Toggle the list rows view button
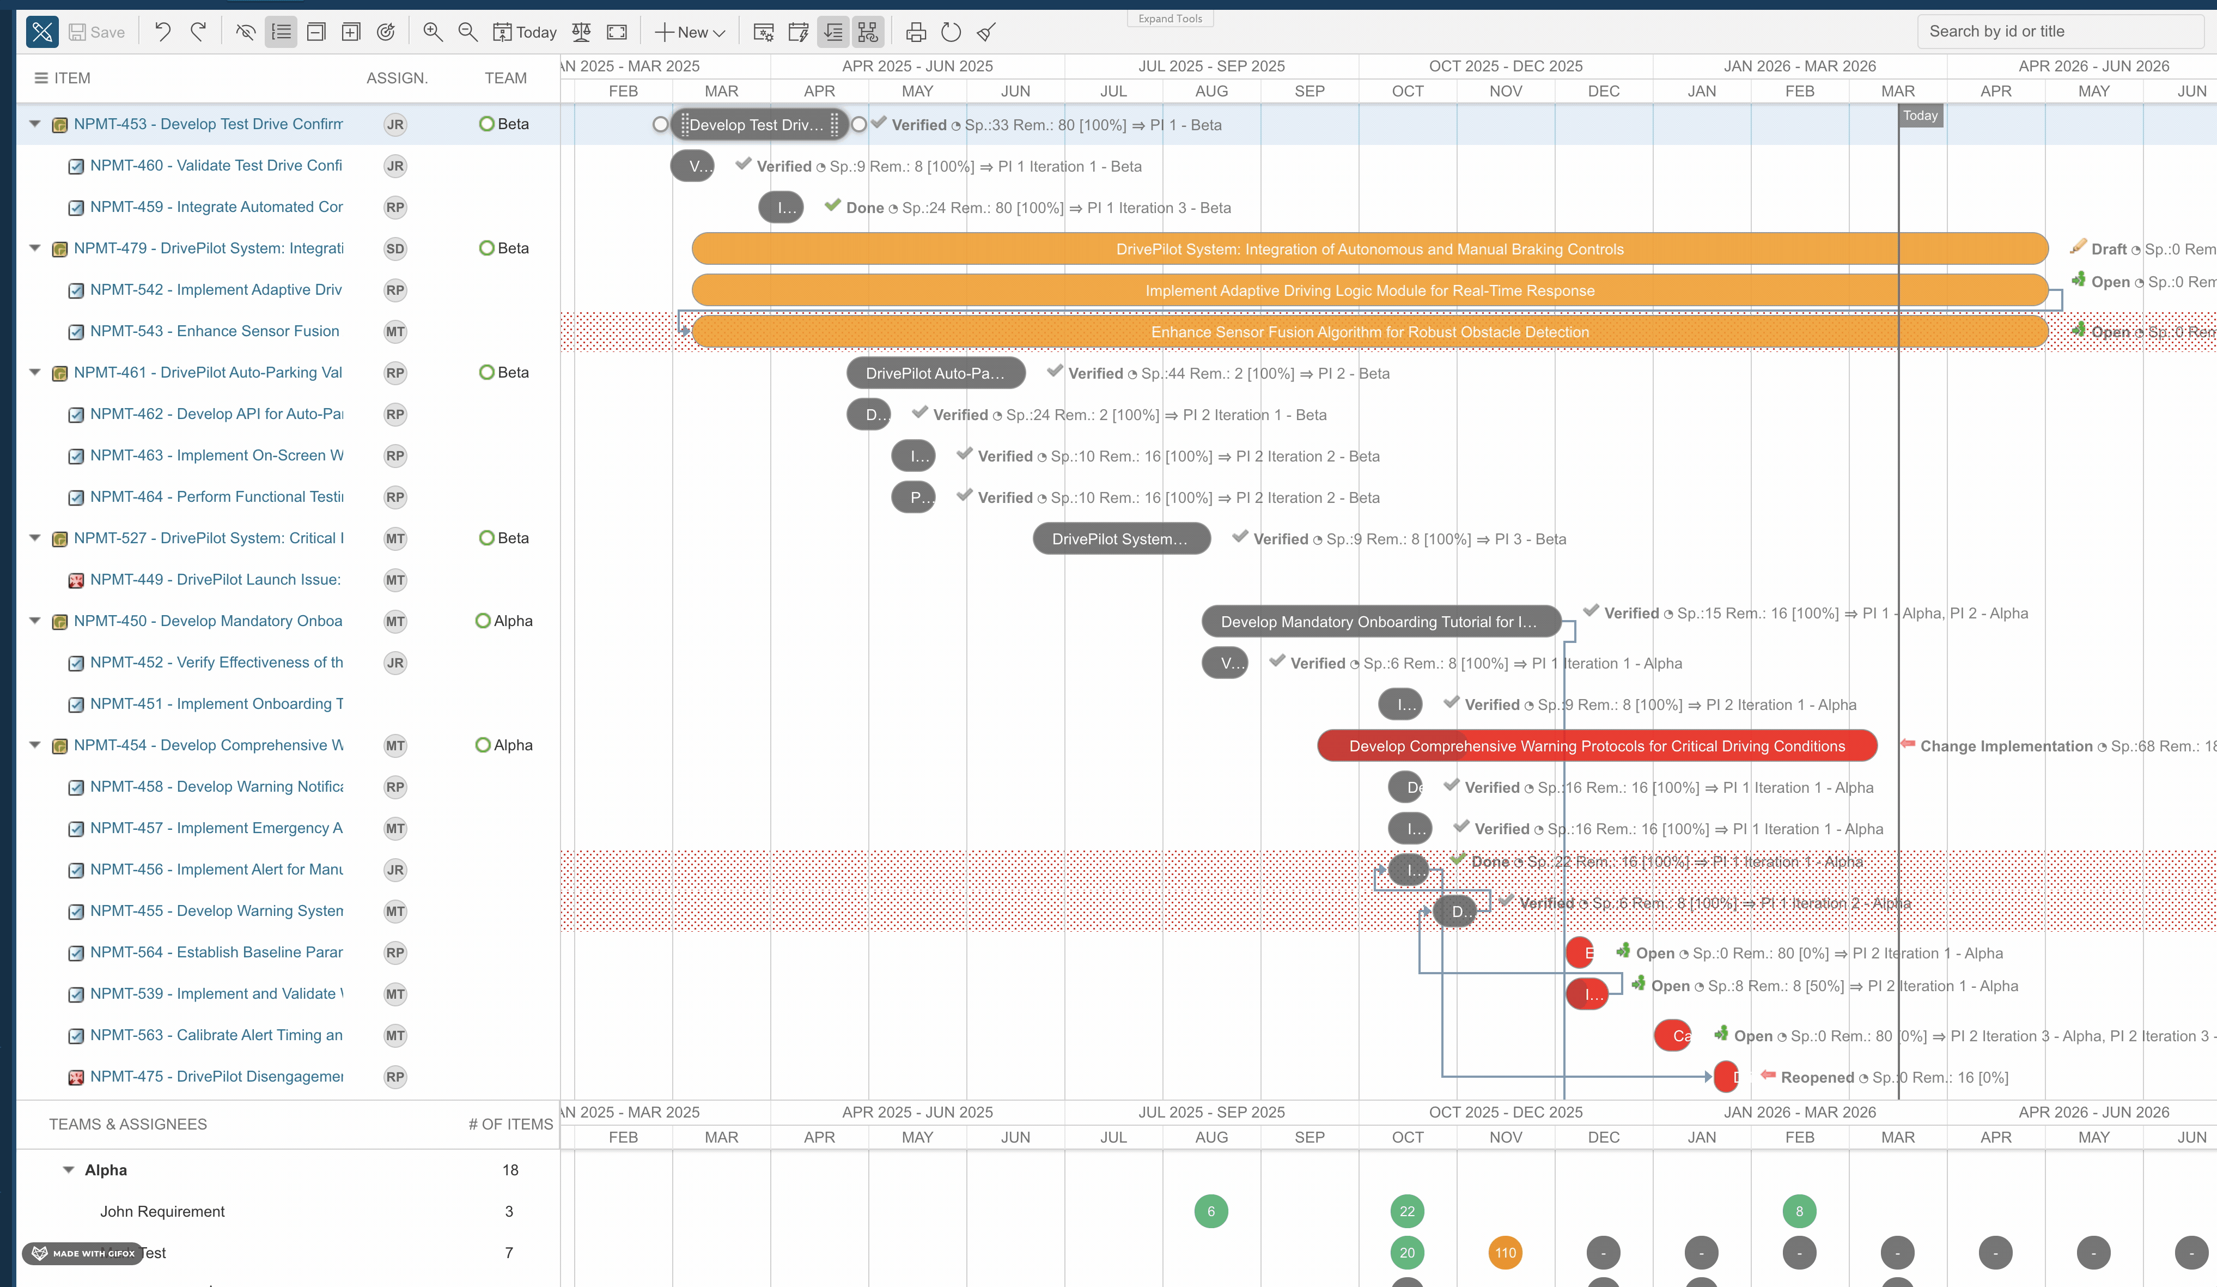This screenshot has height=1287, width=2217. pyautogui.click(x=281, y=33)
